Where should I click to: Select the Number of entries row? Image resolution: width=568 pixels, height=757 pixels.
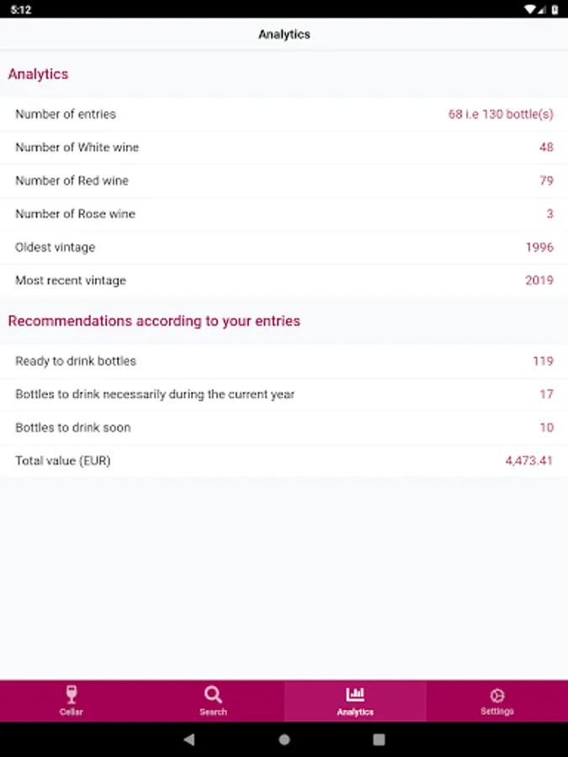coord(284,114)
